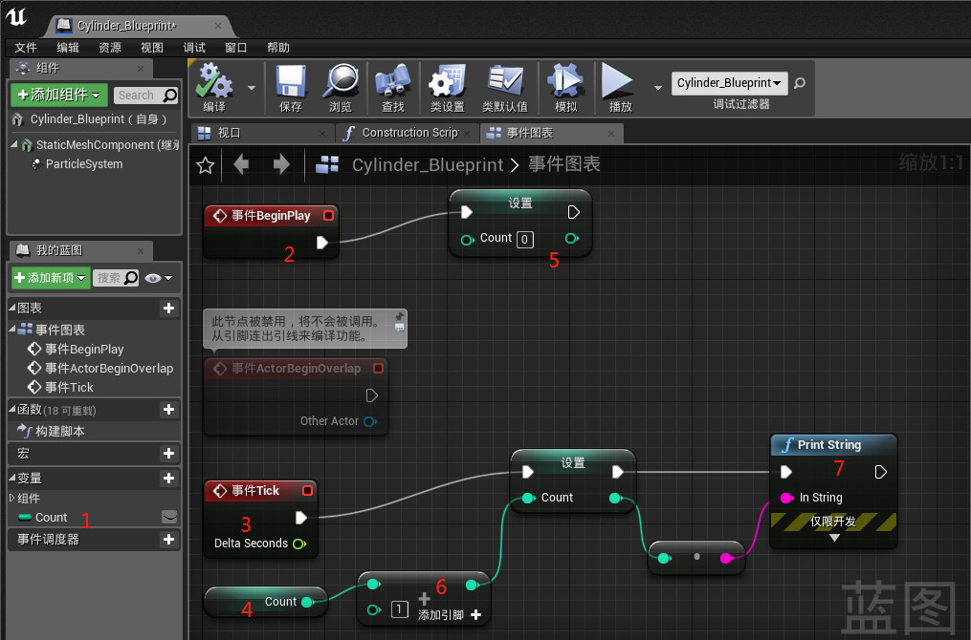Click In String pink input pin

[786, 498]
